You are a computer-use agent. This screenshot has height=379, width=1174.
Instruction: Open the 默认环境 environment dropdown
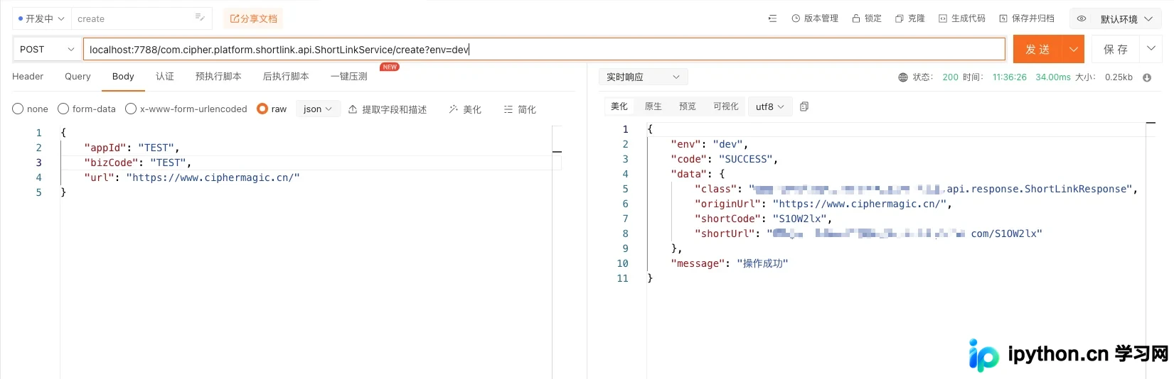1126,19
